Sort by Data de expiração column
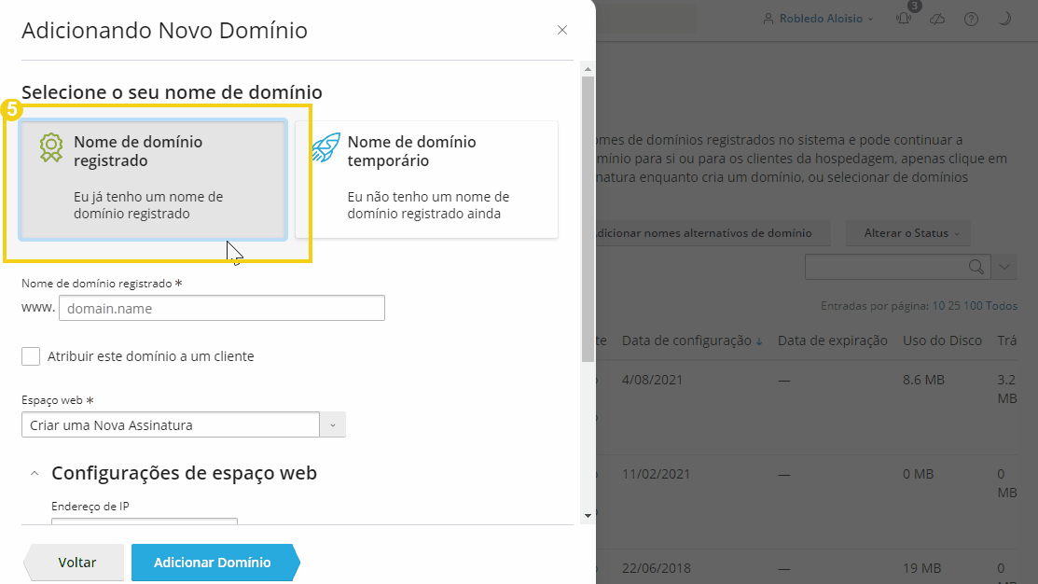The image size is (1038, 584). pyautogui.click(x=832, y=341)
